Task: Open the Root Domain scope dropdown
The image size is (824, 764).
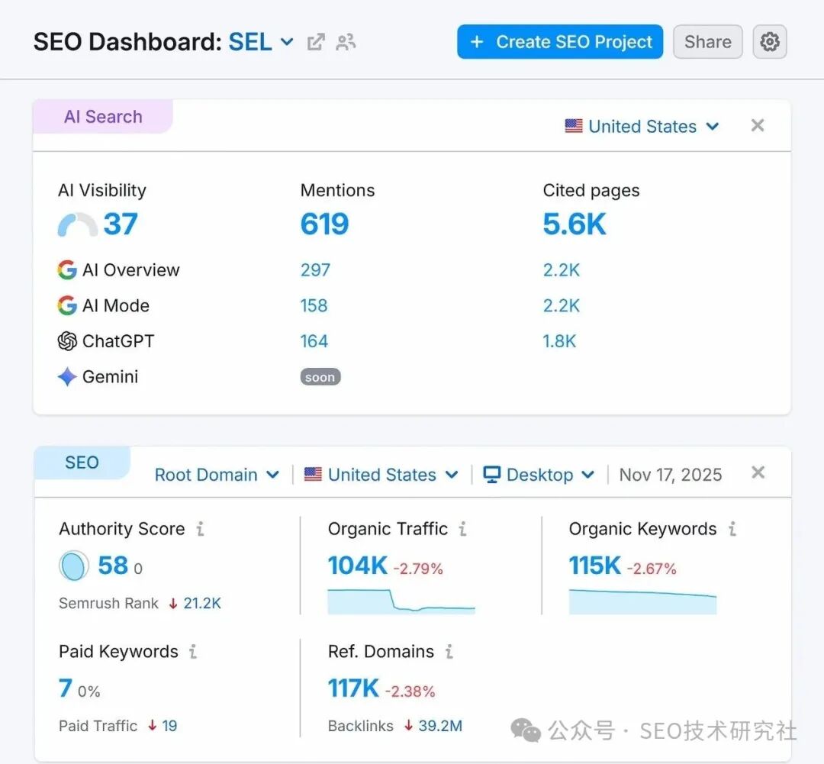Action: [217, 475]
